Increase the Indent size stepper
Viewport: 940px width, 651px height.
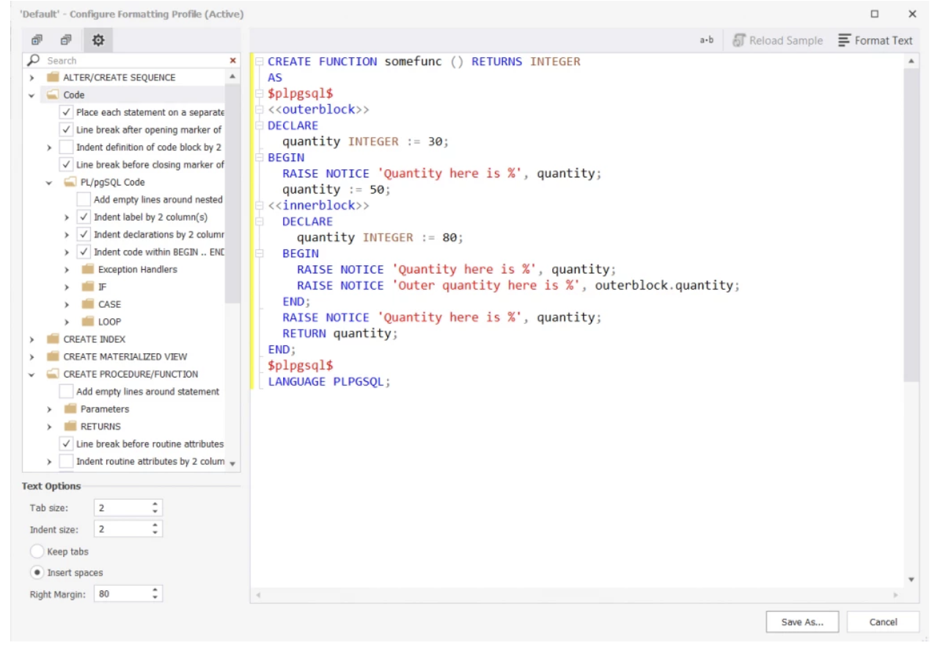click(155, 525)
